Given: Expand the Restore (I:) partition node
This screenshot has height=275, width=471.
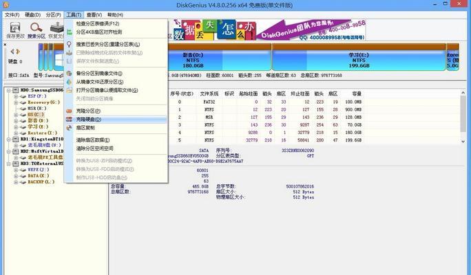Looking at the screenshot, I should tap(16, 133).
